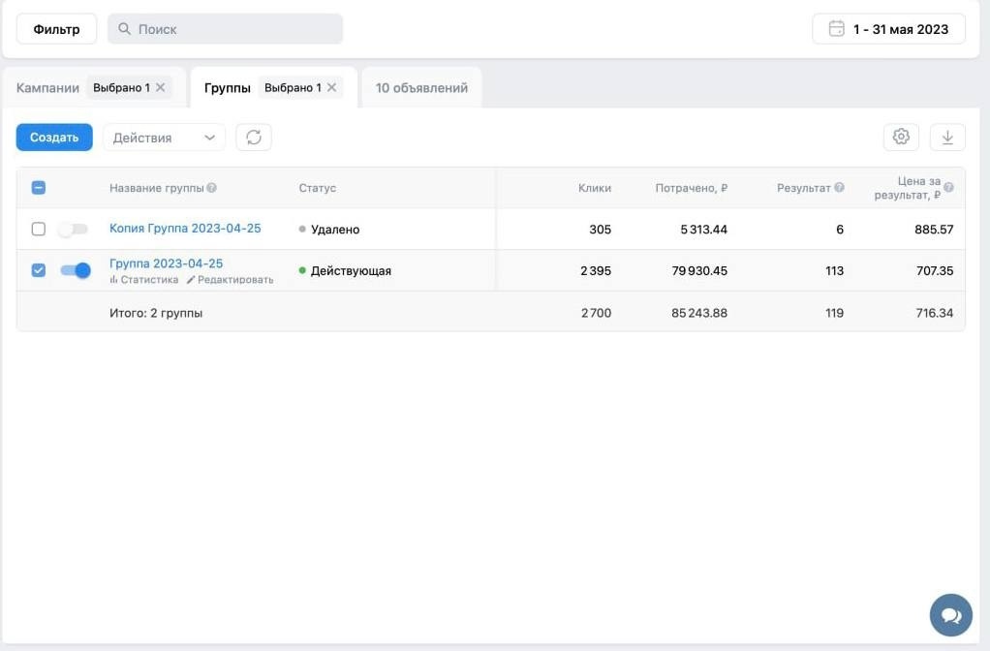990x651 pixels.
Task: Download report with the download arrow icon
Action: click(947, 137)
